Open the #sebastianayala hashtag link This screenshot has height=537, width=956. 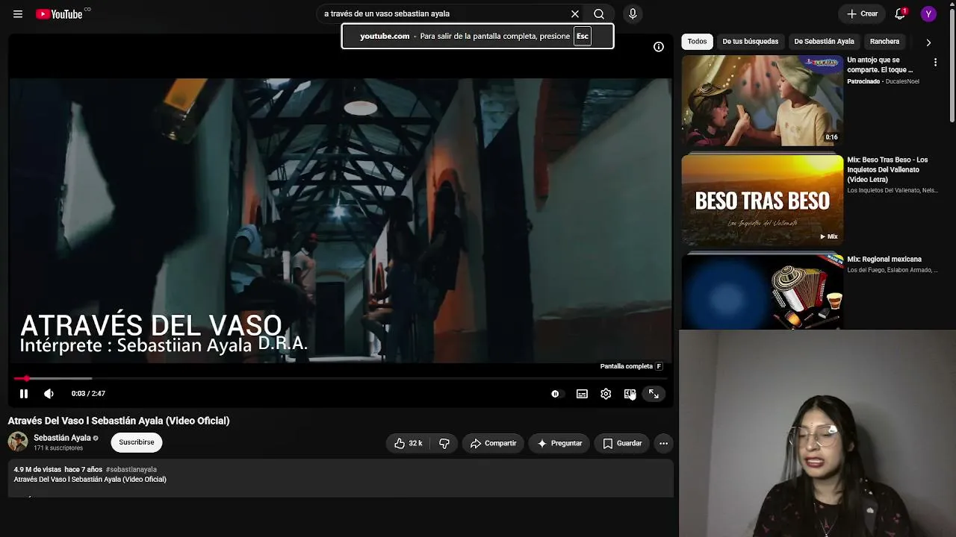(131, 470)
